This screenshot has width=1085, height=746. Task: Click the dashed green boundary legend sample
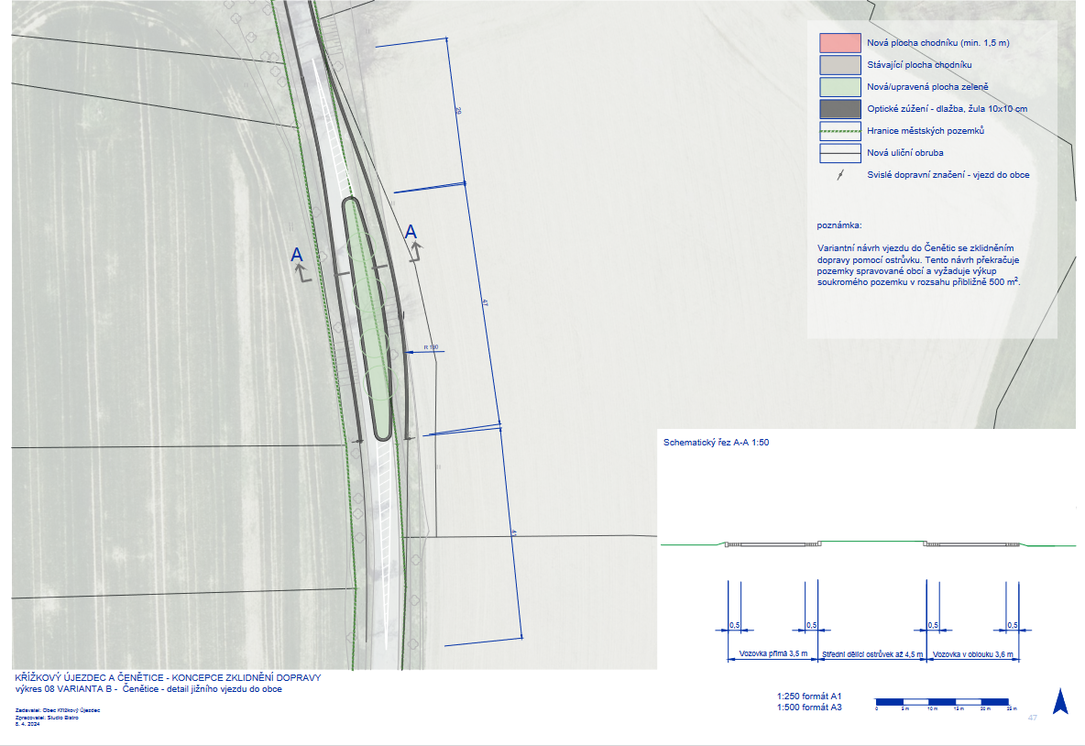coord(838,131)
